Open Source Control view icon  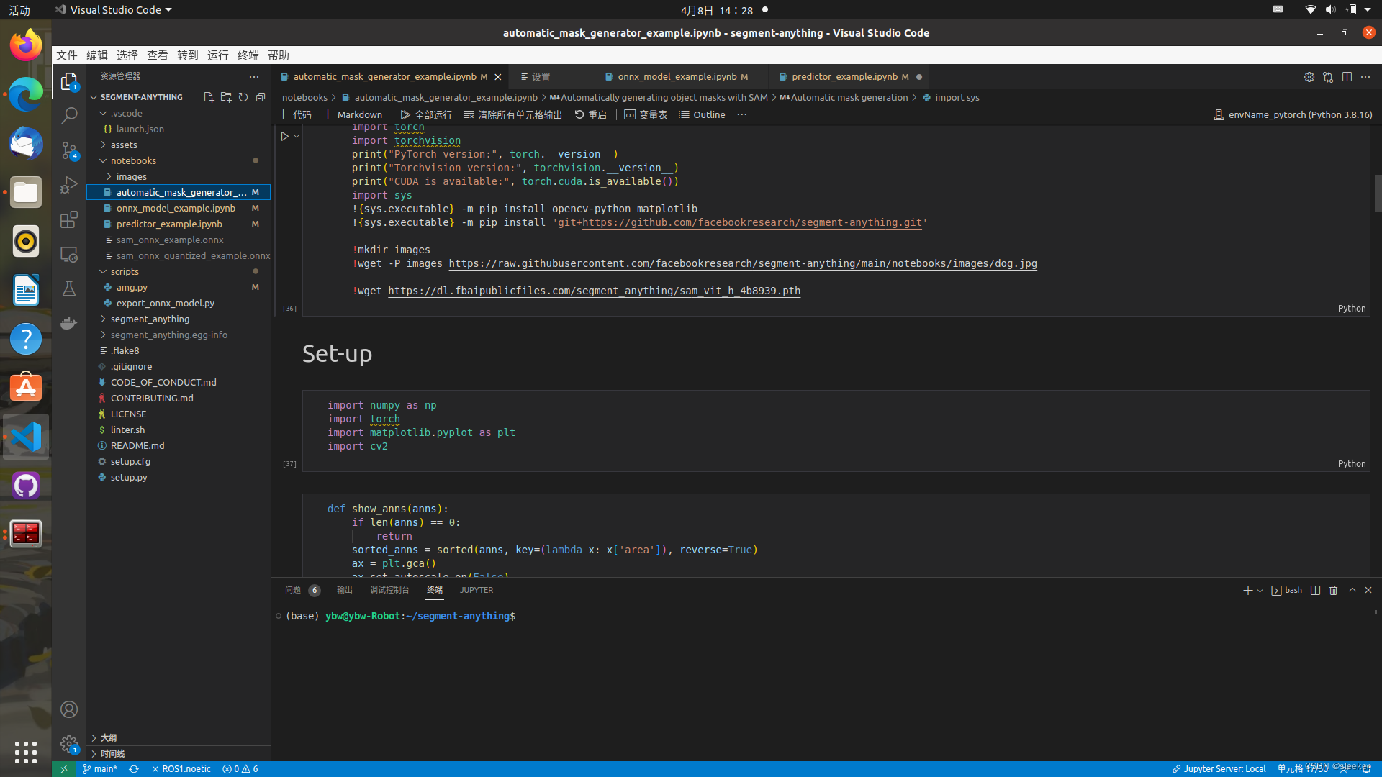coord(69,150)
